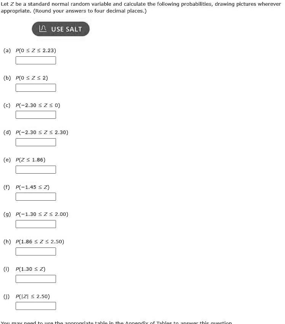Click the part (a) probability expression
The height and width of the screenshot is (324, 285).
(36, 51)
